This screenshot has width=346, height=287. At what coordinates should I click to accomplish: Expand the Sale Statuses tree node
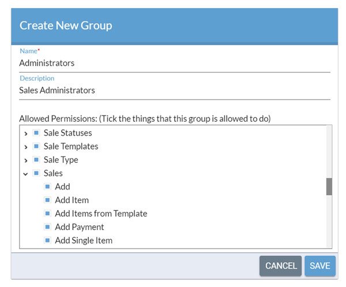point(26,133)
